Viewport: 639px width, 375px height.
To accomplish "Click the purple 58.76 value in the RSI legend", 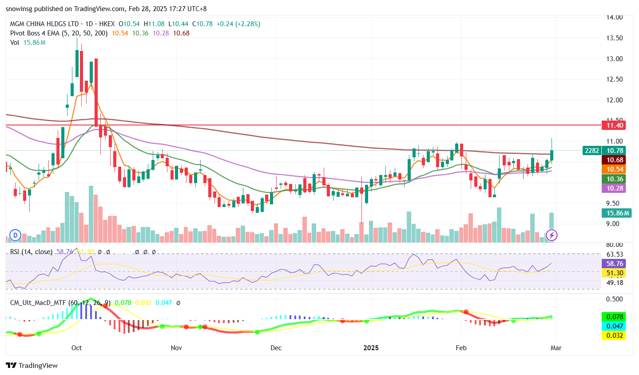I will pyautogui.click(x=65, y=252).
